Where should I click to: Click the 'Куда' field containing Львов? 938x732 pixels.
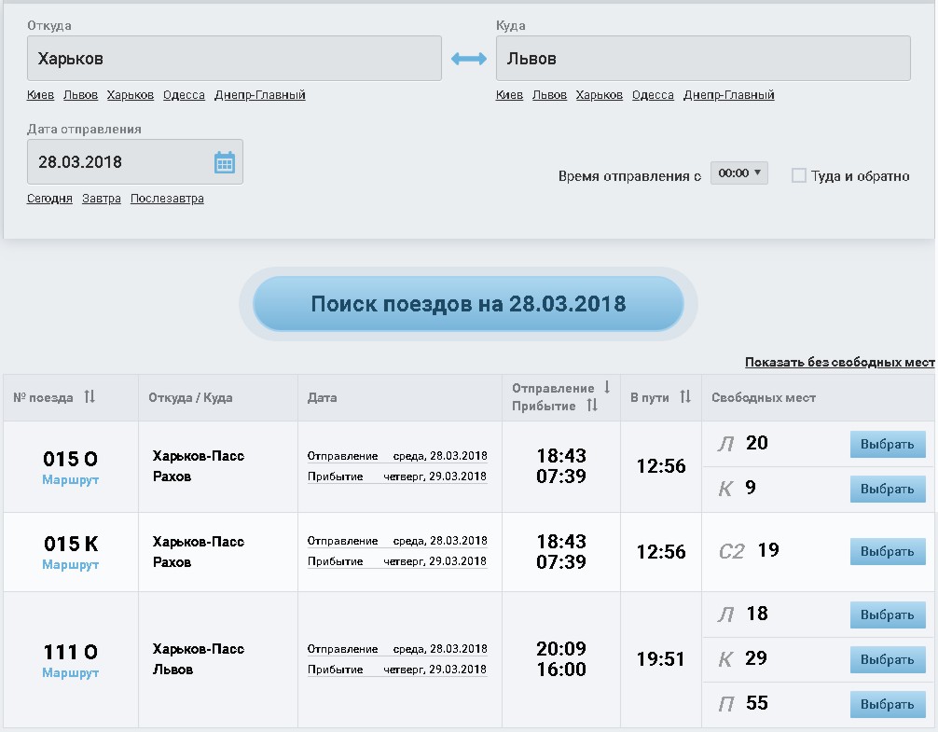click(x=703, y=59)
